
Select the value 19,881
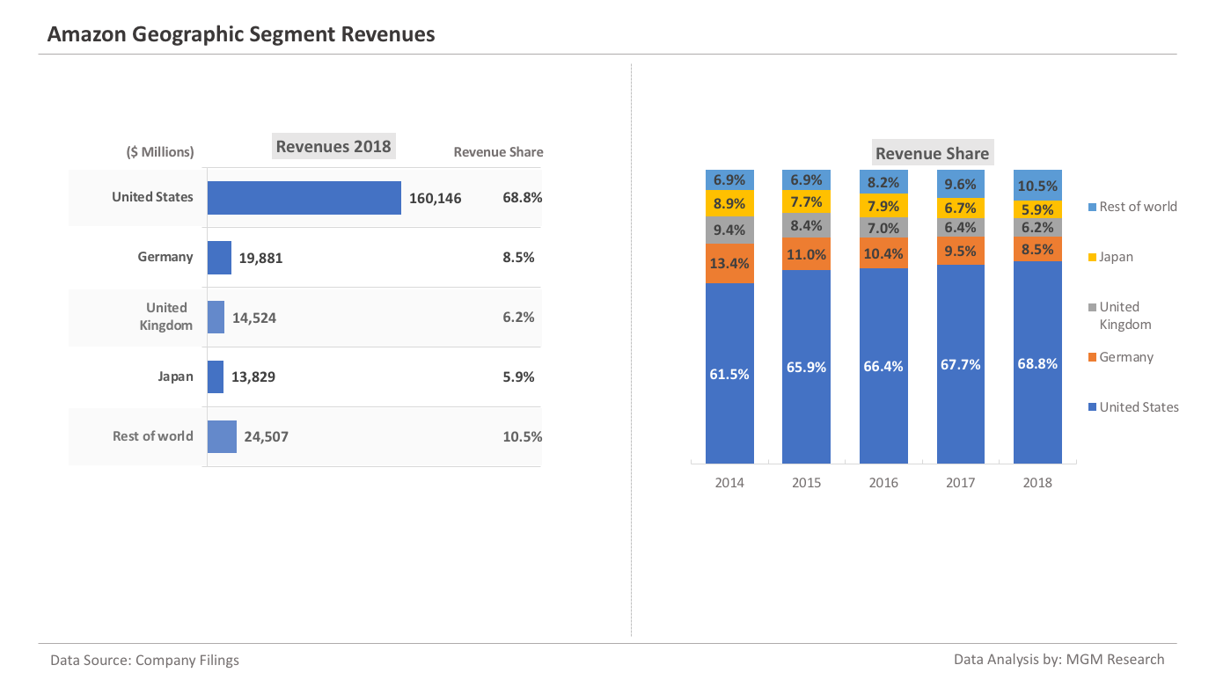point(261,258)
